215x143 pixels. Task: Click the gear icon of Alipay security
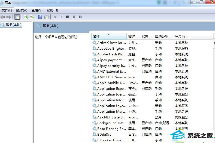tap(94, 65)
